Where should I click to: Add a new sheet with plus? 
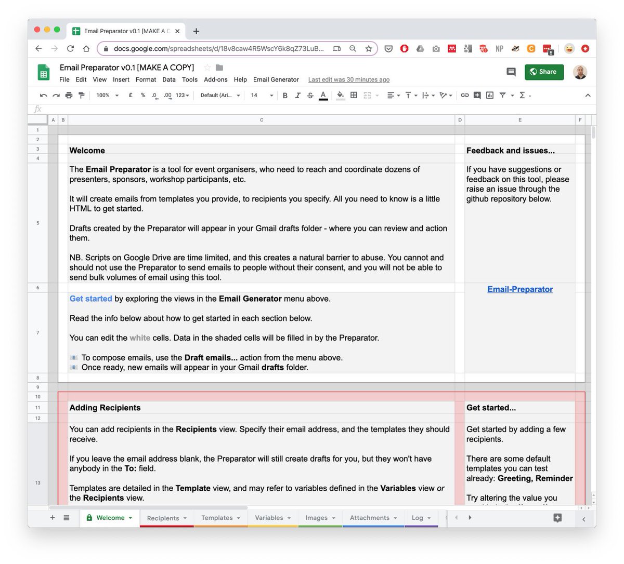pos(53,518)
